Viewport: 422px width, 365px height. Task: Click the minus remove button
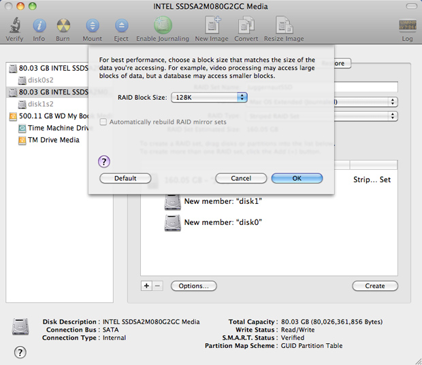158,285
